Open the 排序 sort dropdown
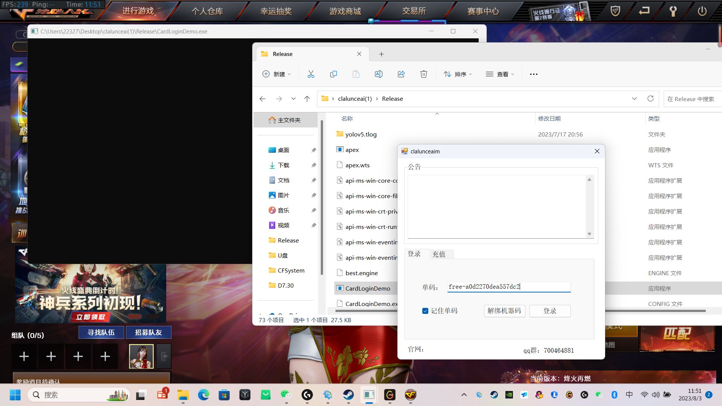 click(x=458, y=74)
